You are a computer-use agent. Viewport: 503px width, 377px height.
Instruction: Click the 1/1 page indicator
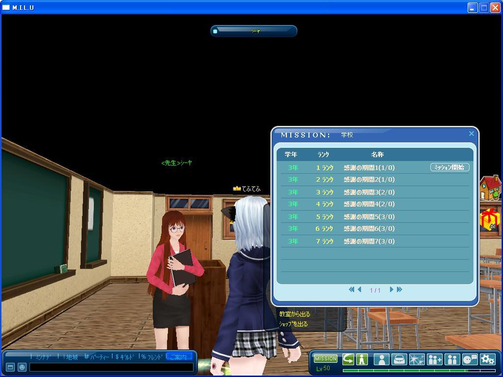(x=375, y=290)
